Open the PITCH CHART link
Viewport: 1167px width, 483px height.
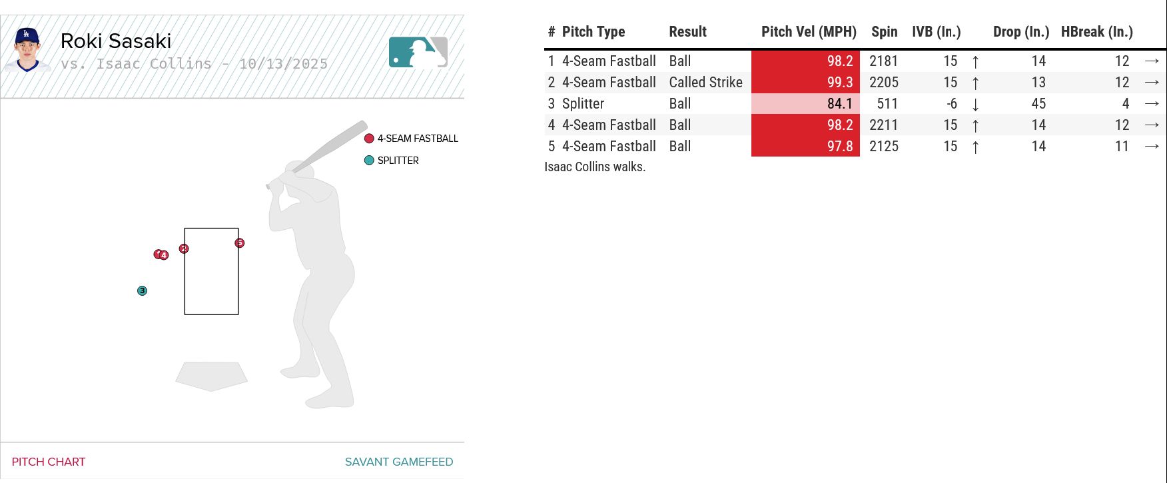coord(49,462)
